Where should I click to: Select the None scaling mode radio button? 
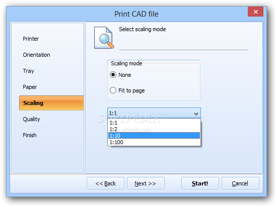click(x=113, y=75)
